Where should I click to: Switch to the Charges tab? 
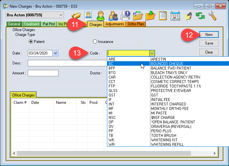(96, 24)
